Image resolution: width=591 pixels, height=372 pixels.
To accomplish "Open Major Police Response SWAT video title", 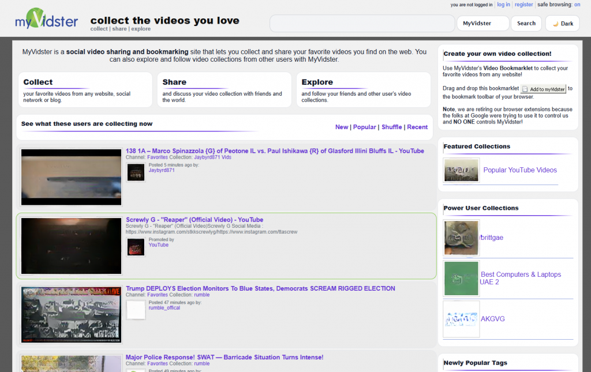I will [225, 358].
